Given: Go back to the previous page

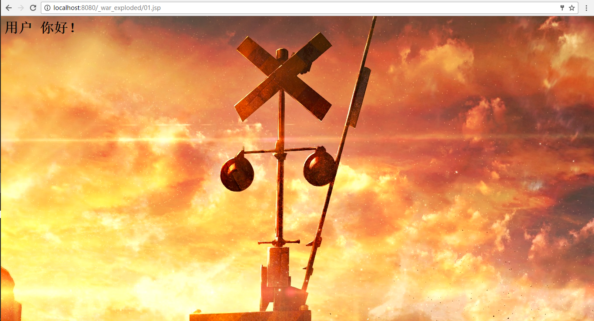Looking at the screenshot, I should [x=8, y=8].
